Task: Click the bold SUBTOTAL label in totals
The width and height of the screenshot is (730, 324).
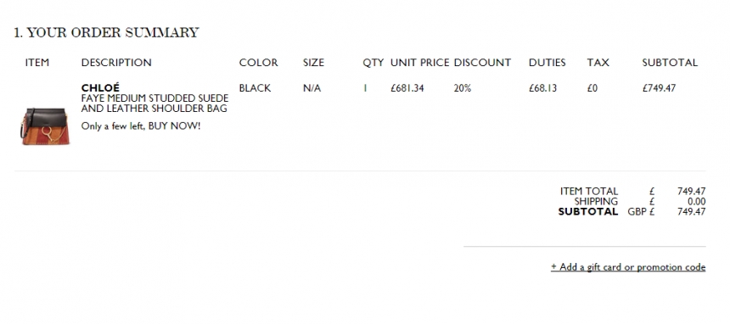Action: (588, 211)
